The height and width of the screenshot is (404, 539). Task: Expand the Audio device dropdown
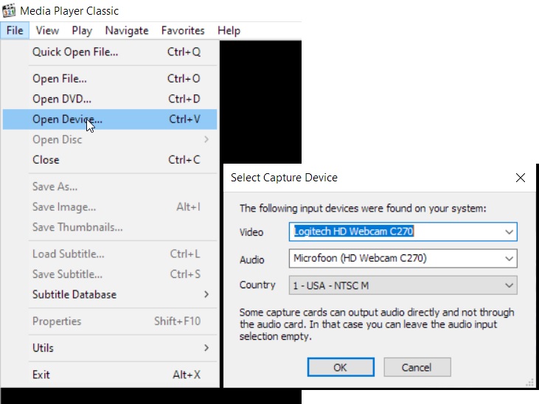509,259
